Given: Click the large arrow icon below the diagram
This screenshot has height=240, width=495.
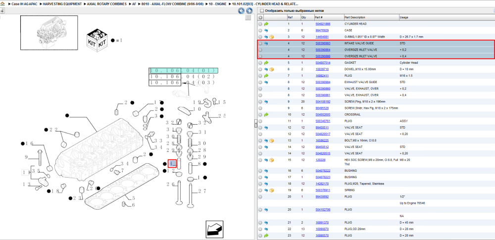Looking at the screenshot, I should click(214, 229).
